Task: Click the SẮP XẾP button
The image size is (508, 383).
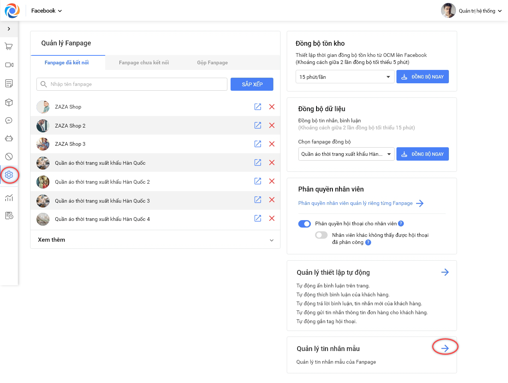Action: [x=252, y=84]
